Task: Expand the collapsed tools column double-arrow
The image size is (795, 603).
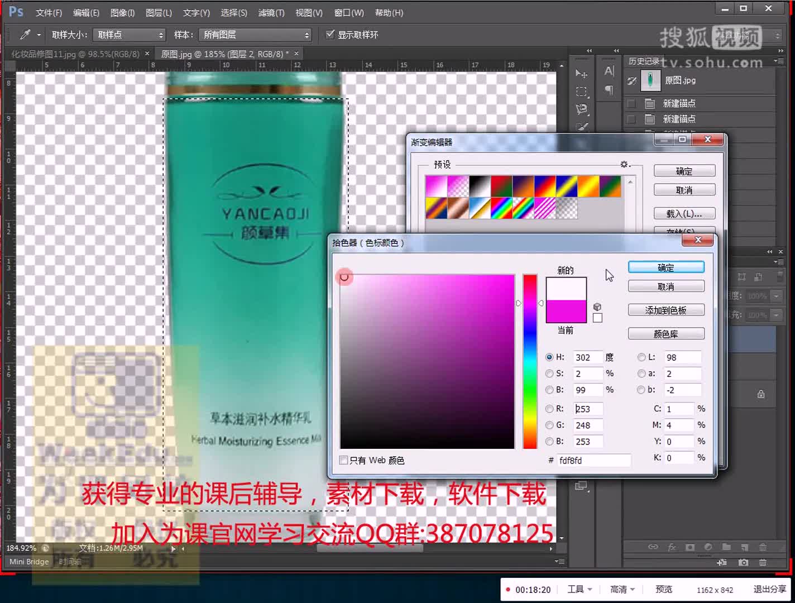Action: (x=588, y=51)
